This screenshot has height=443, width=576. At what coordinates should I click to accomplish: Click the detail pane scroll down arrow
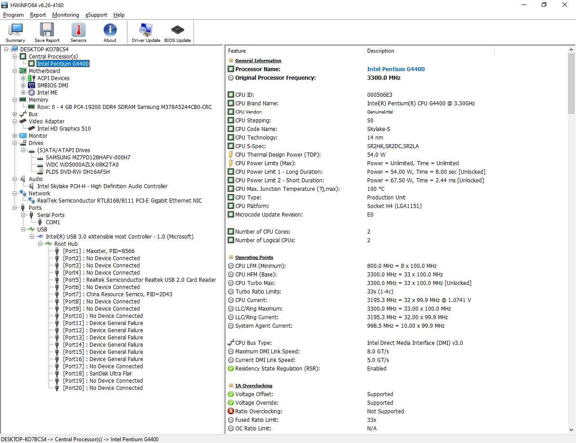coord(571,429)
